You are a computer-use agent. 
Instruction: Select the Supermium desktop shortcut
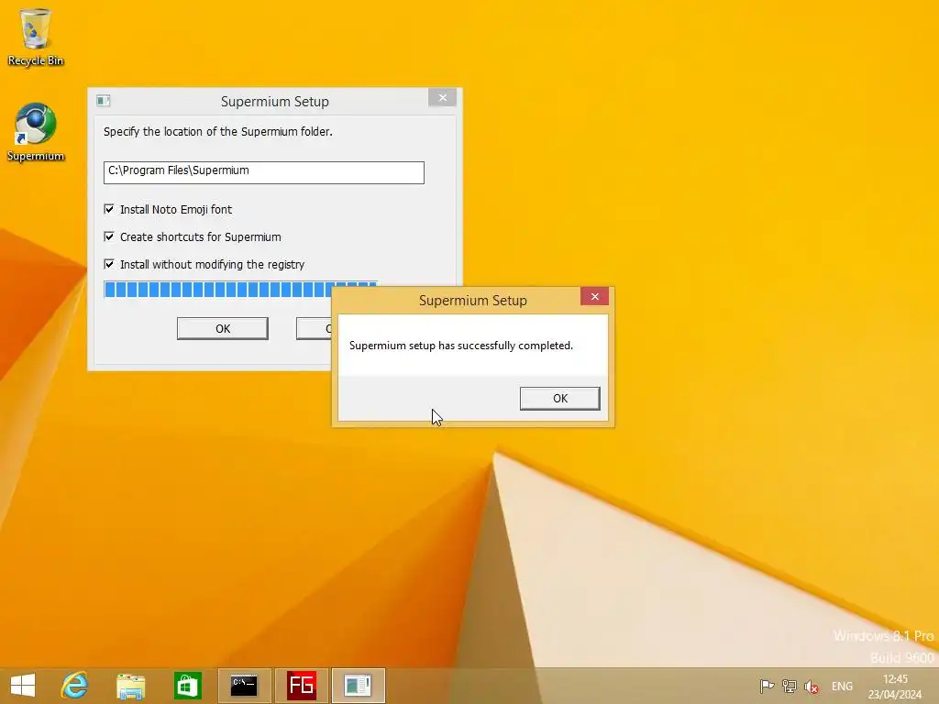click(x=35, y=132)
